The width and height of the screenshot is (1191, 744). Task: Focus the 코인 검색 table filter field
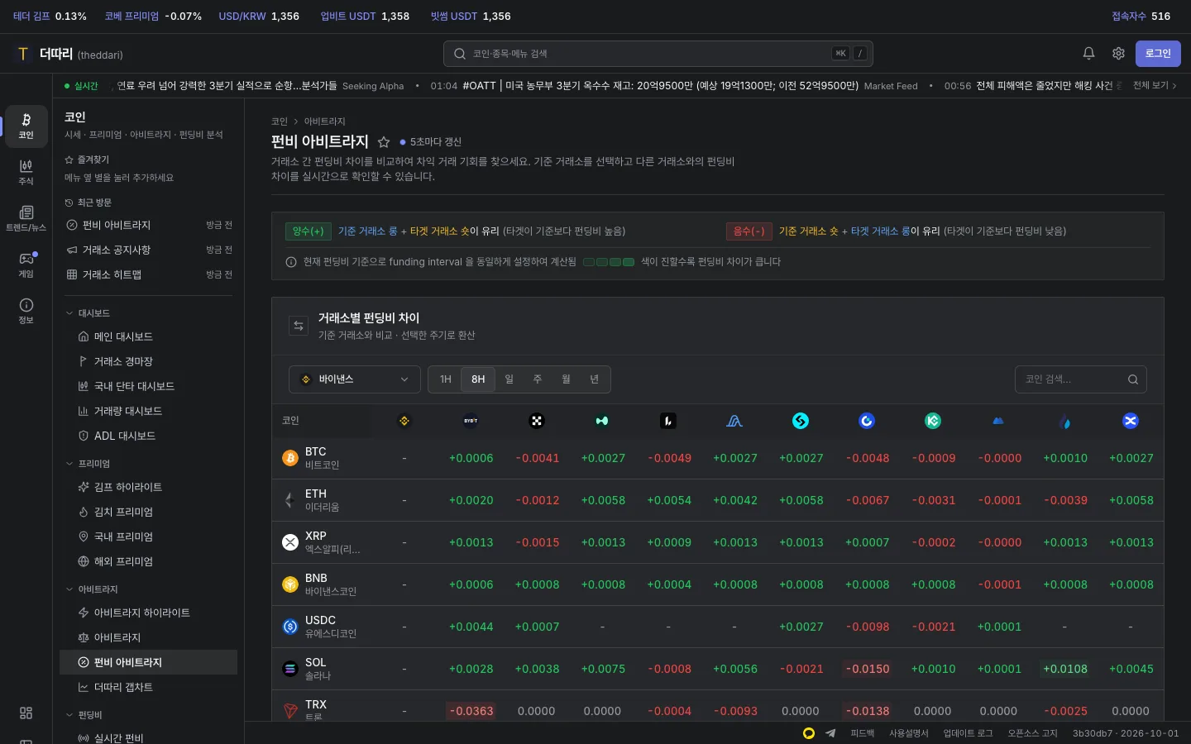(1081, 379)
